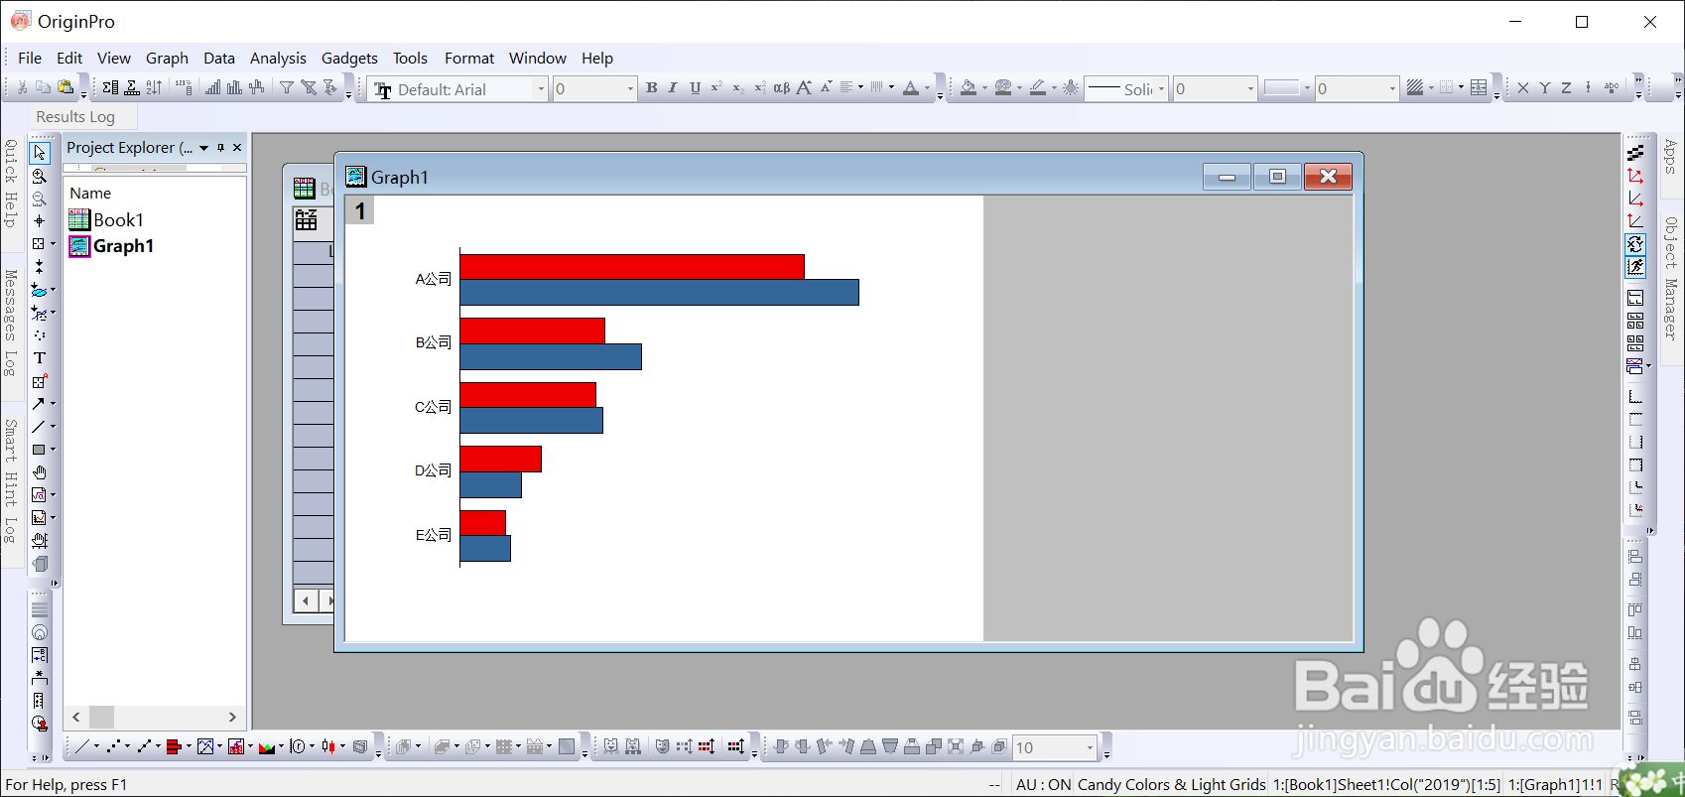Viewport: 1685px width, 797px height.
Task: Click the Project Explorer horizontal scrollbar right arrow
Action: click(x=232, y=717)
